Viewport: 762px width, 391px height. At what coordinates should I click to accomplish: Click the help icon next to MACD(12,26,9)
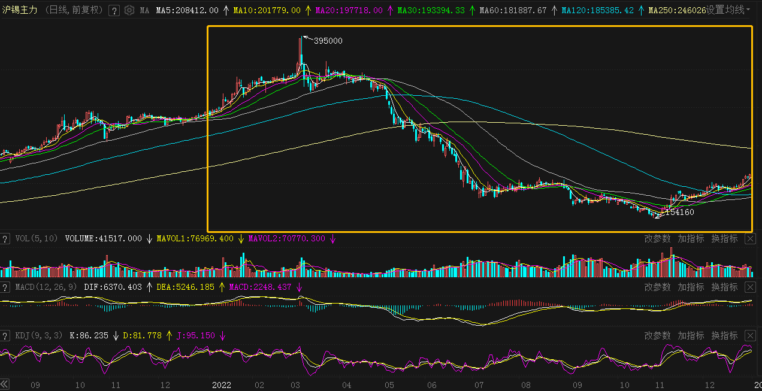tap(5, 287)
